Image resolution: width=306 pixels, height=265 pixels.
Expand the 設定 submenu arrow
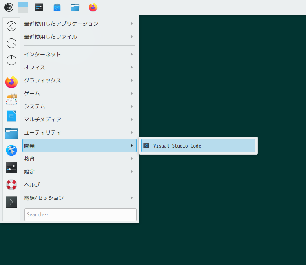tap(132, 172)
